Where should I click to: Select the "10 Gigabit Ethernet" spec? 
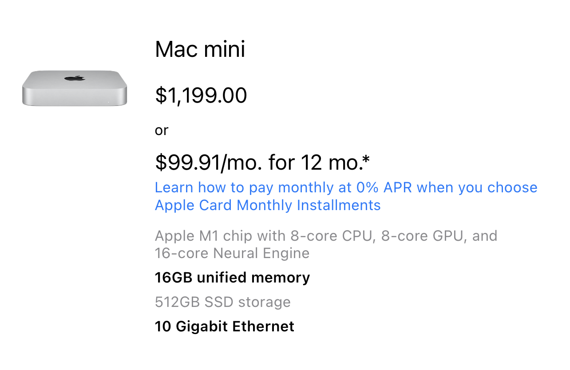pyautogui.click(x=224, y=326)
